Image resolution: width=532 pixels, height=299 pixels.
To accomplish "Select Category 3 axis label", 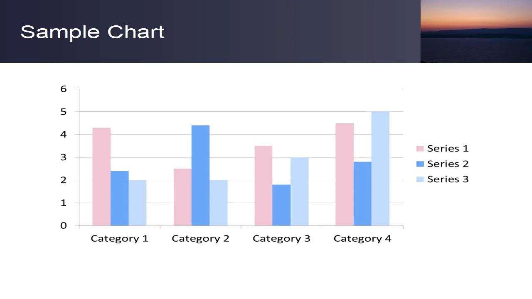I will [x=281, y=239].
